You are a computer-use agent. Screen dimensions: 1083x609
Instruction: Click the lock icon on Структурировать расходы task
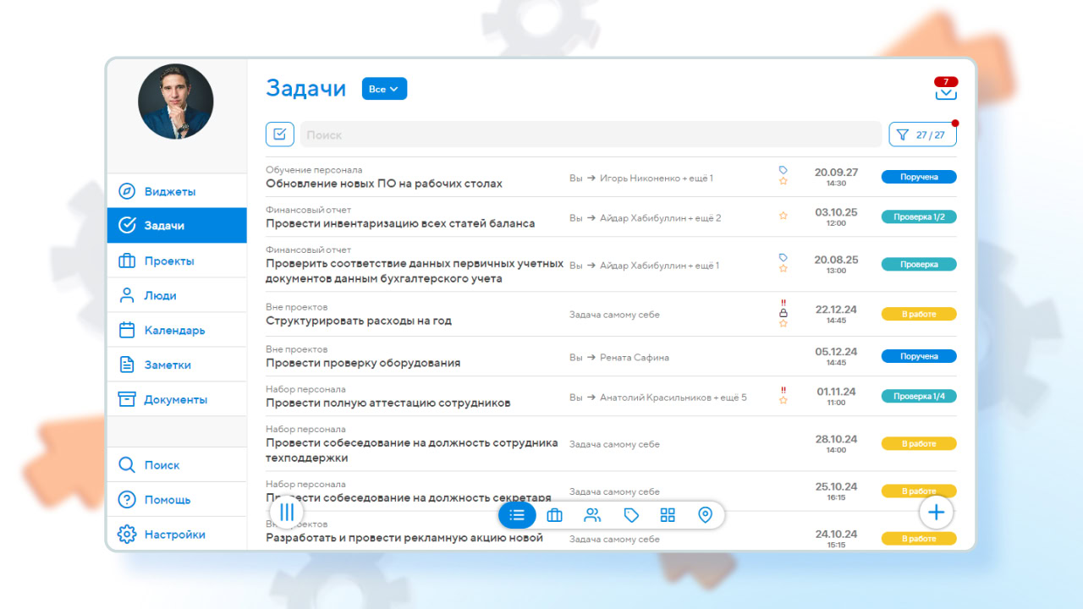click(x=783, y=312)
